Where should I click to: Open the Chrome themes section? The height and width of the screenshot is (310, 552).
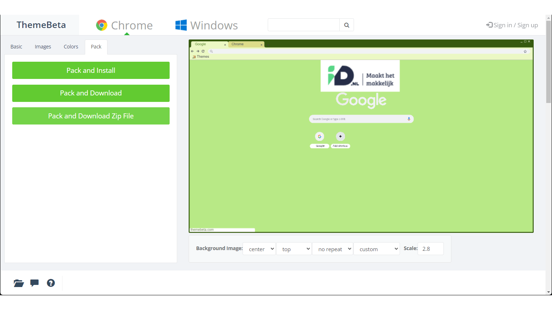[x=124, y=25]
